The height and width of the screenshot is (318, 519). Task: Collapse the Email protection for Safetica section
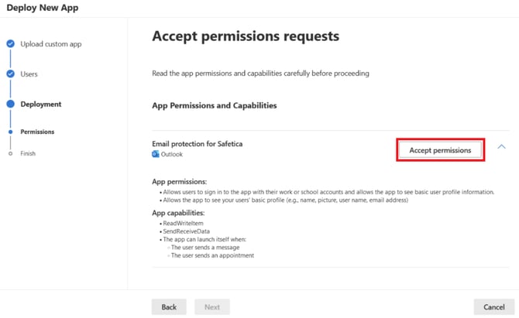(x=501, y=147)
